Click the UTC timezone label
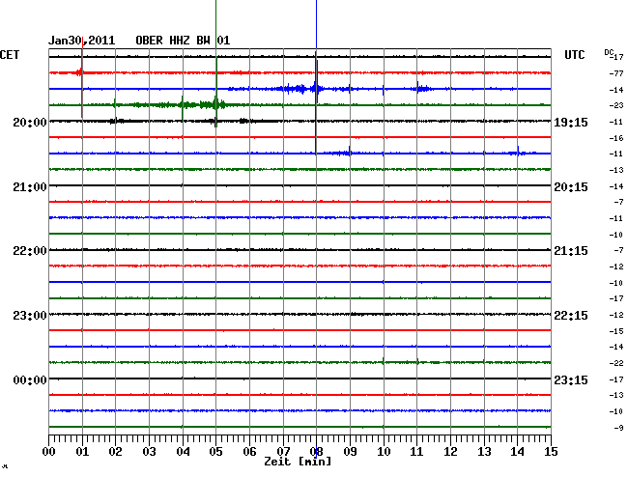The height and width of the screenshot is (477, 628). click(x=574, y=55)
